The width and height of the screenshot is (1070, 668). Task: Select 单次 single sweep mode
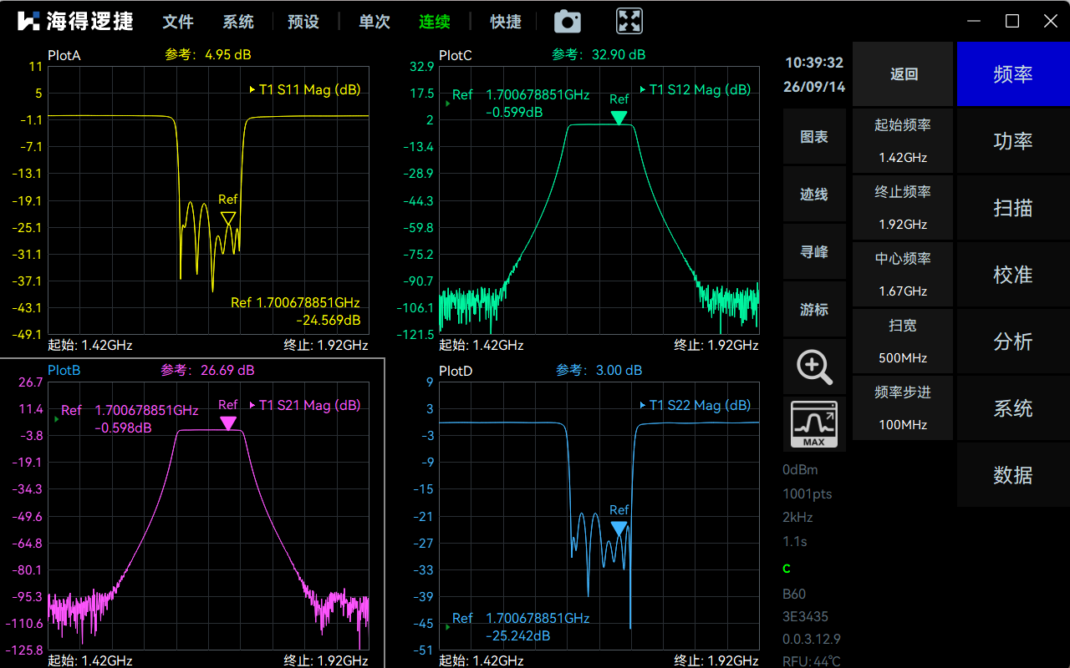pos(374,22)
